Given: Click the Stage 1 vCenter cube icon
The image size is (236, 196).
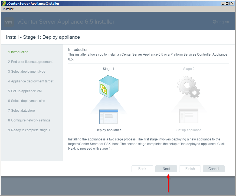Looking at the screenshot, I should [108, 87].
